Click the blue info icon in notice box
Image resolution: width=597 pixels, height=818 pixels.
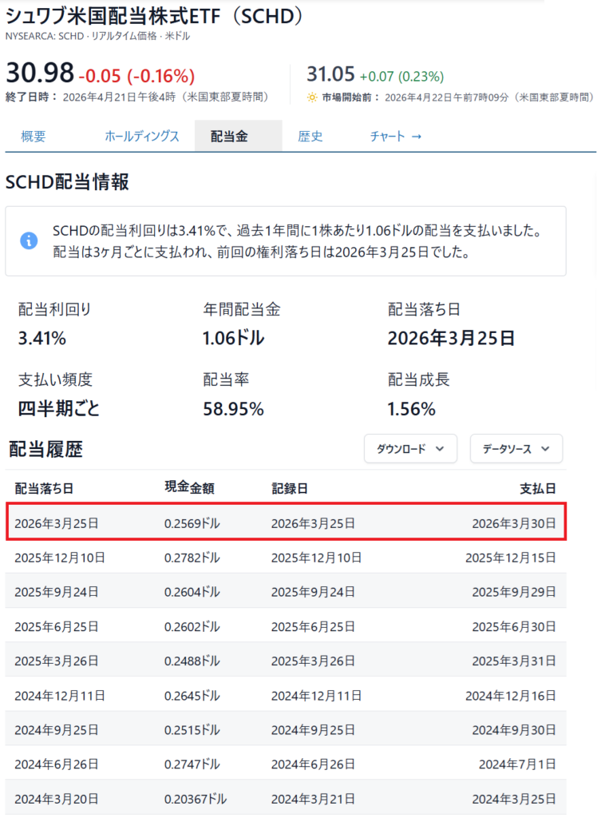pos(29,240)
